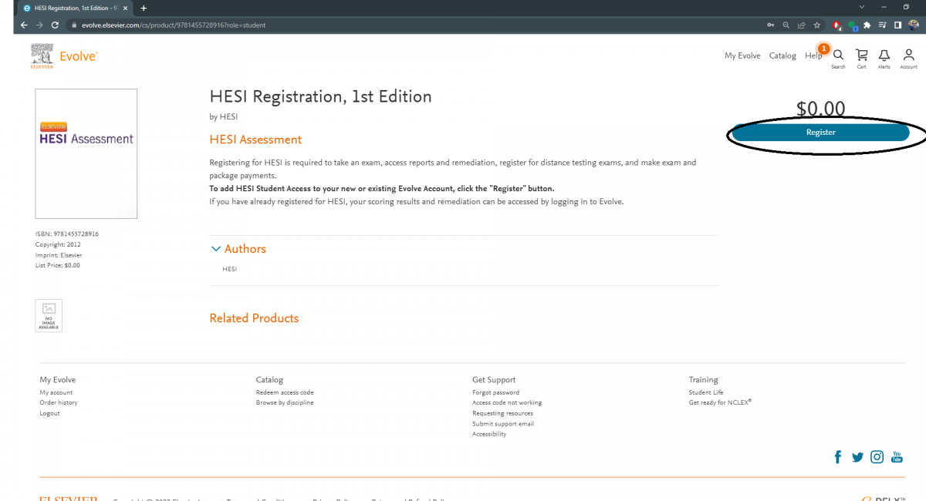Open Browse by discipline link
The image size is (926, 501).
coord(285,402)
